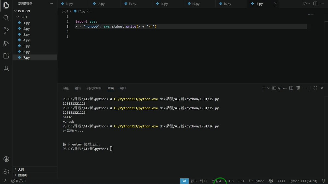Image resolution: width=328 pixels, height=184 pixels.
Task: Open the Source Control view
Action: point(6,31)
